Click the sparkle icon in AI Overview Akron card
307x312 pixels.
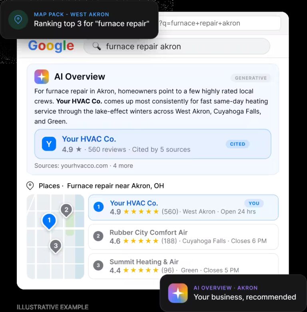point(178,293)
